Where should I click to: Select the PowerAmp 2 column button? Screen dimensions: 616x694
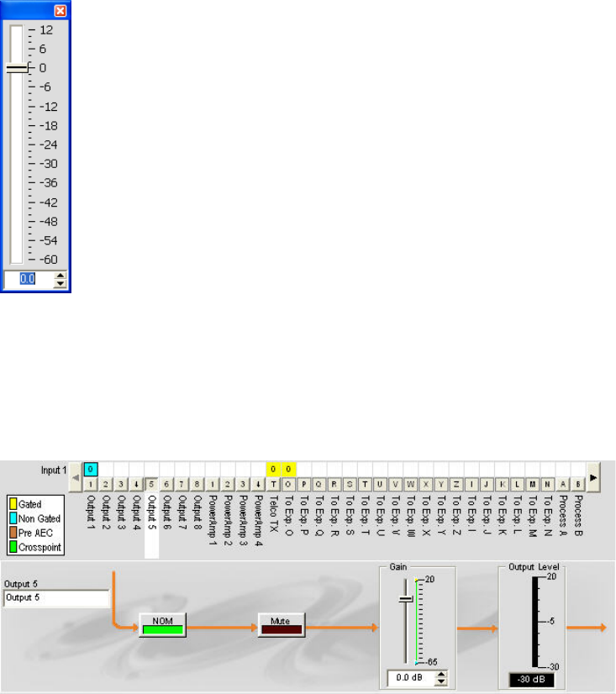pos(228,484)
